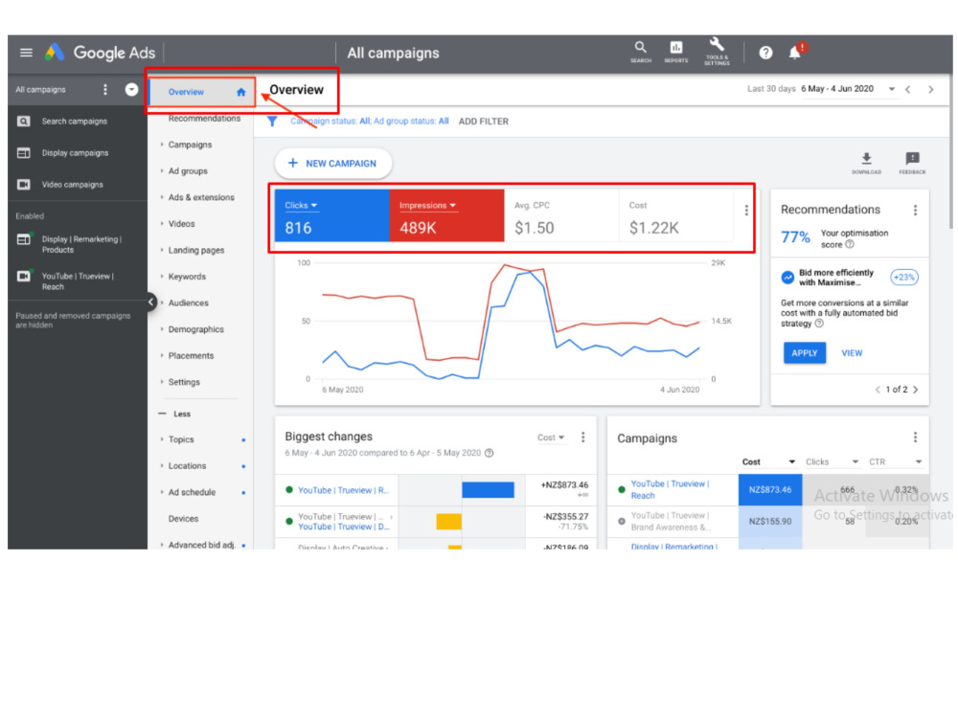Click the Avg. CPC scorecard tile
This screenshot has height=718, width=958.
point(561,216)
